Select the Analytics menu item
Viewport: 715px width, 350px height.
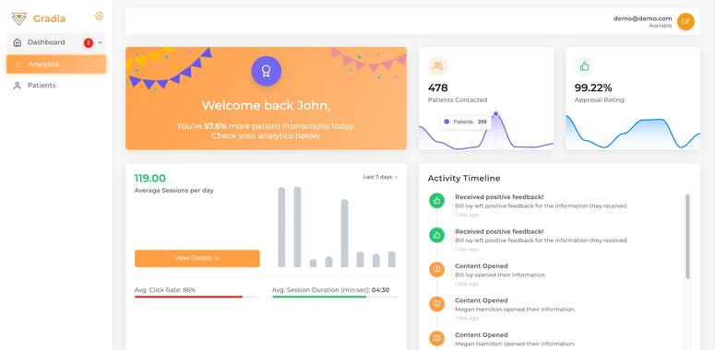[56, 64]
